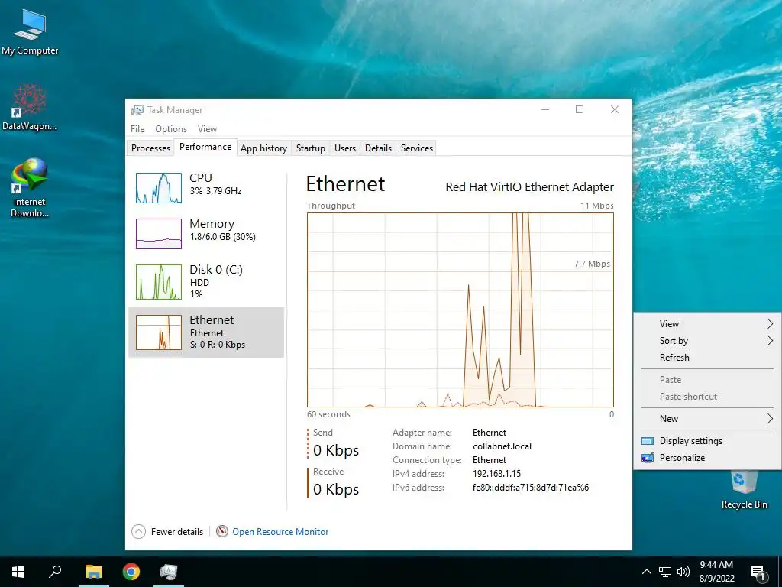The width and height of the screenshot is (782, 587).
Task: Open Resource Monitor link
Action: pos(280,532)
